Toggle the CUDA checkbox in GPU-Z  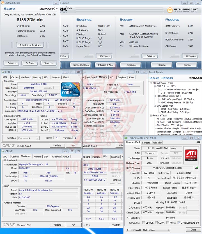tap(156, 223)
